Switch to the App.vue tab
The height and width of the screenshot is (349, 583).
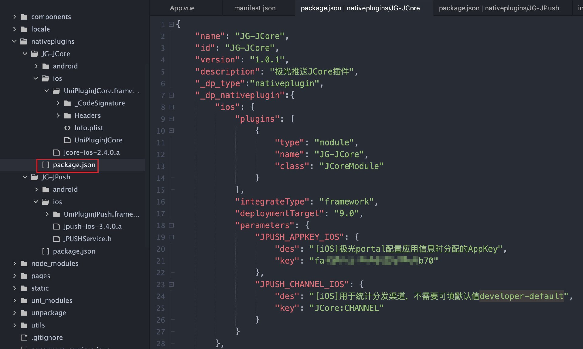click(182, 8)
